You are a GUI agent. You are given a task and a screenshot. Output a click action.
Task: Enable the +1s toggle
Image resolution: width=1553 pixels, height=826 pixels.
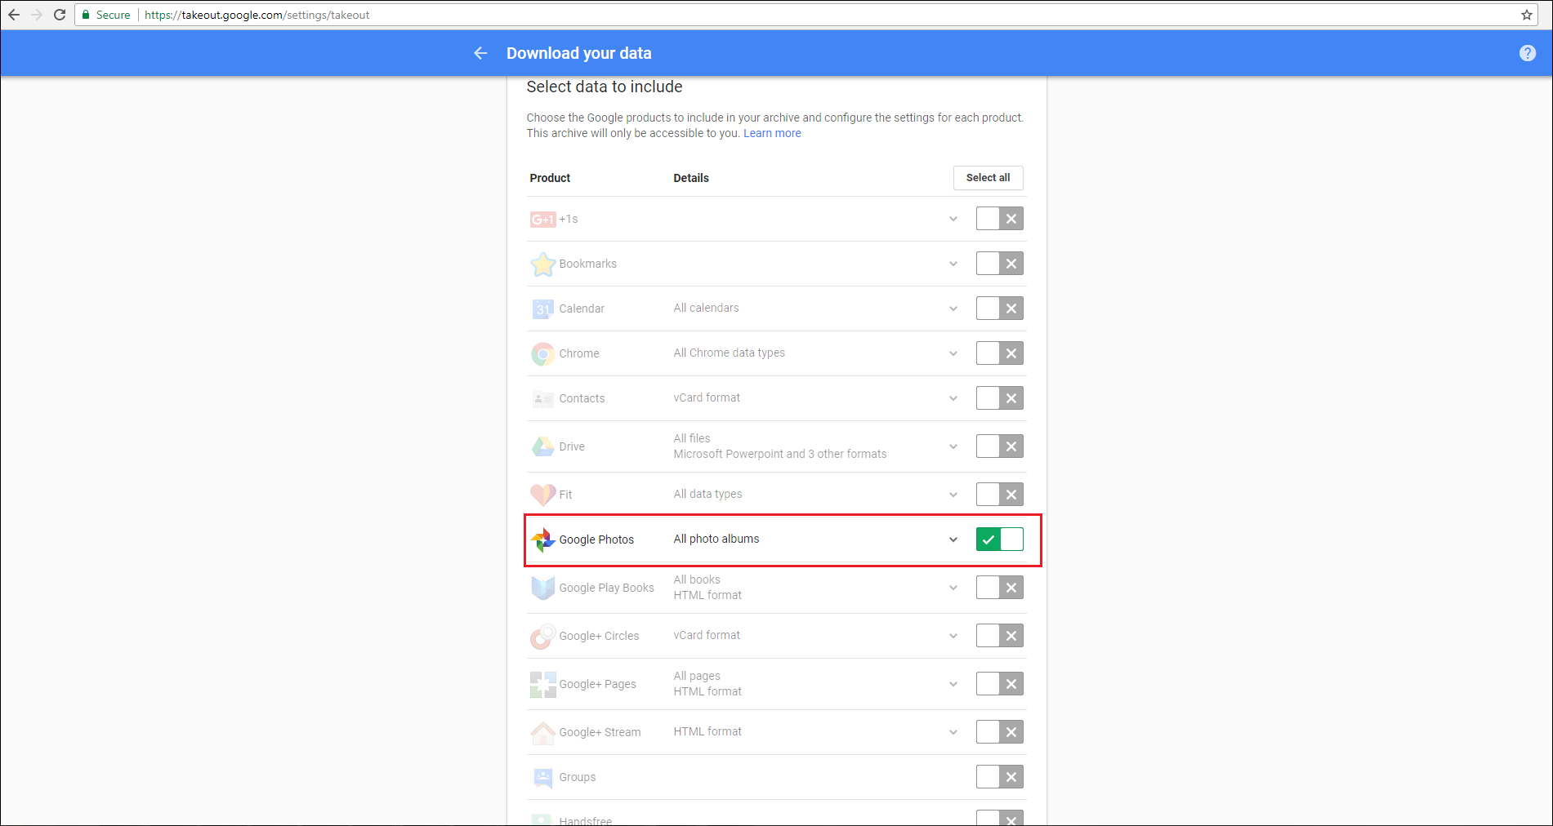[x=1000, y=219]
